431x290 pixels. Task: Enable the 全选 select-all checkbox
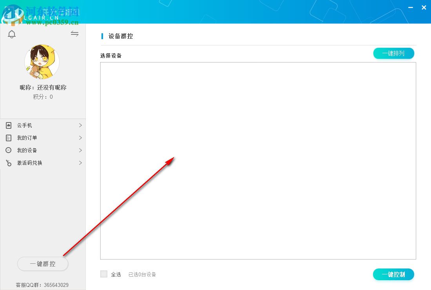[103, 274]
